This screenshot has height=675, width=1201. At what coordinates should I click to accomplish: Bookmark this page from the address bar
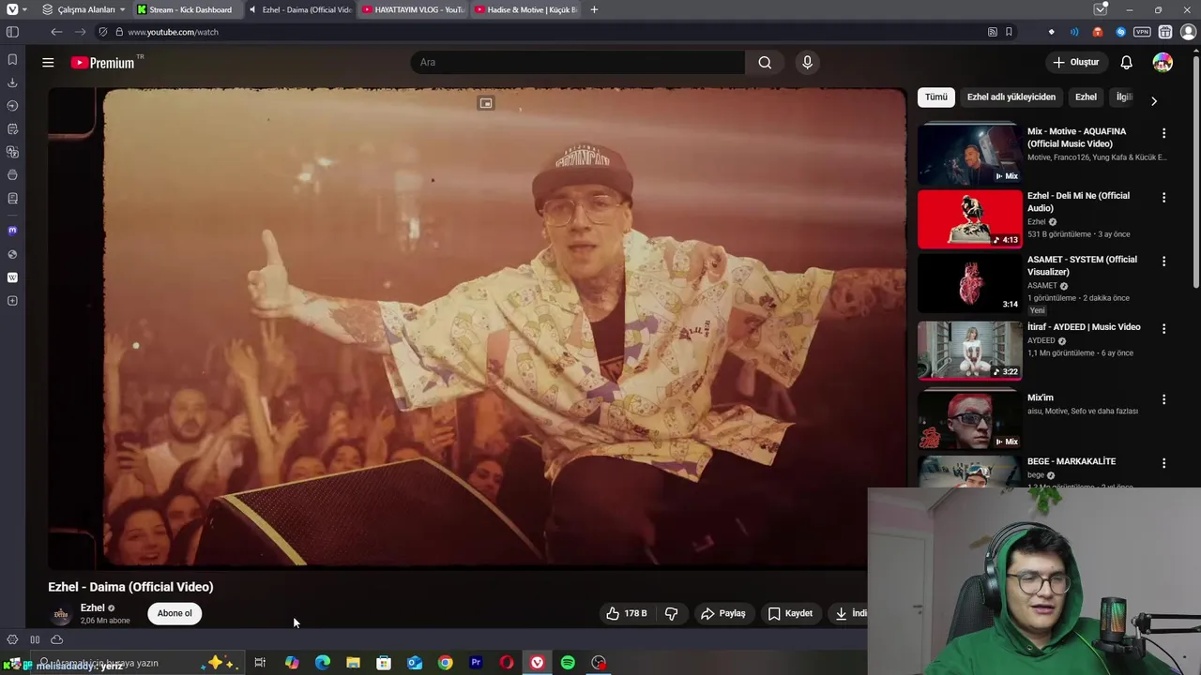pos(1009,32)
